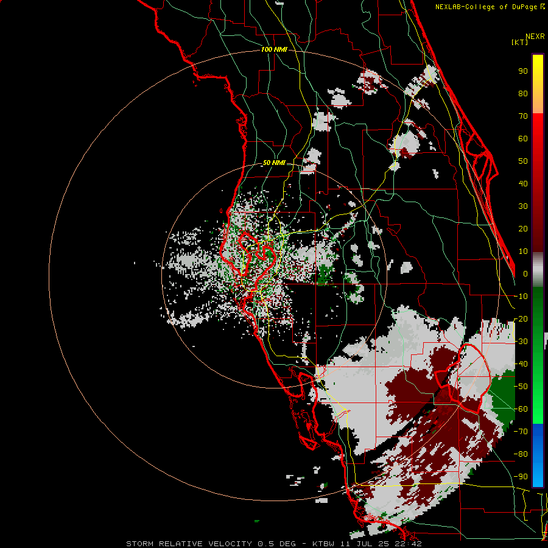Image resolution: width=548 pixels, height=548 pixels.
Task: Click the "22:42" timestamp in the footer
Action: pyautogui.click(x=409, y=544)
